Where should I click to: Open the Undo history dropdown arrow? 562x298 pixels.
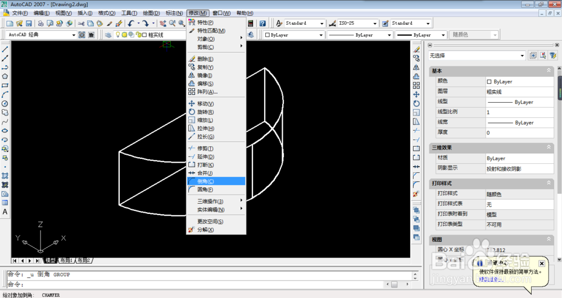pyautogui.click(x=138, y=23)
